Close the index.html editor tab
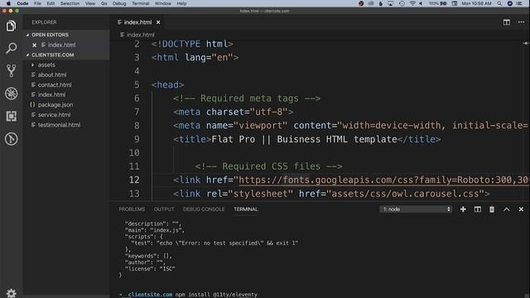The height and width of the screenshot is (298, 530). (x=158, y=22)
